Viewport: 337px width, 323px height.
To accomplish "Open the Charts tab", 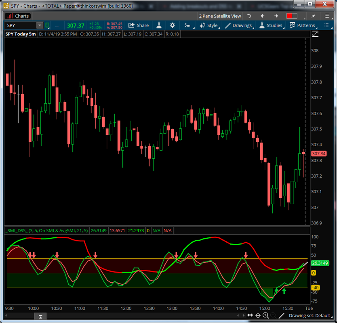I will point(18,16).
